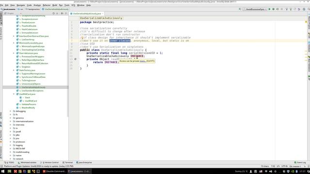Open the Java Enterprise tool window
This screenshot has width=310, height=174.
(x=84, y=162)
